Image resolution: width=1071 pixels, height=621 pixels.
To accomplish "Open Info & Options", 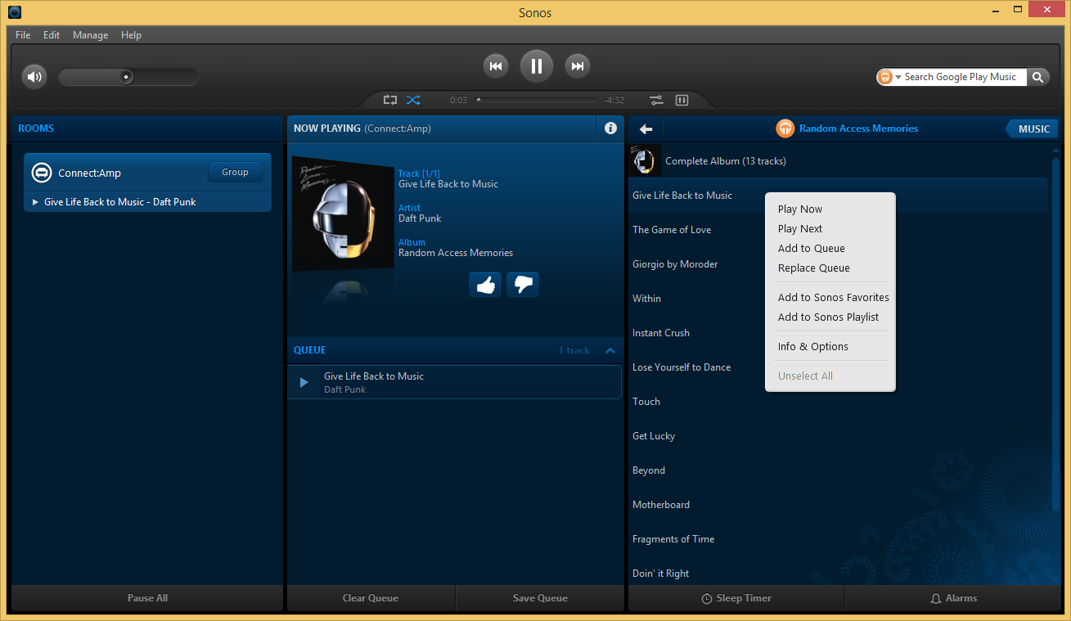I will 813,347.
